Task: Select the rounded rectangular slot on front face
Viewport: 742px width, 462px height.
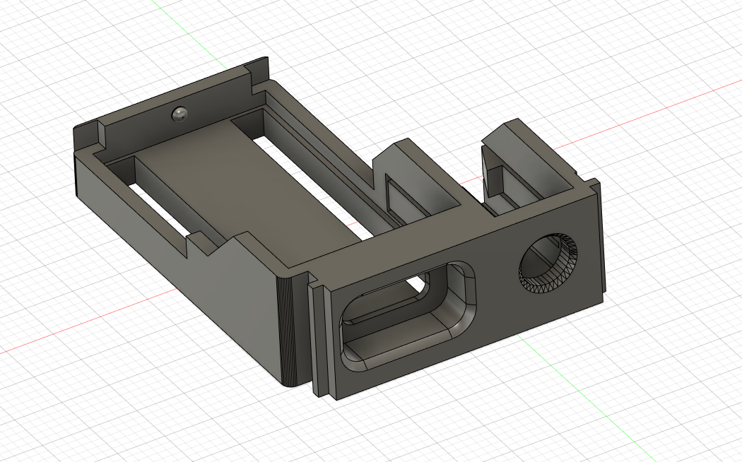Action: click(408, 315)
